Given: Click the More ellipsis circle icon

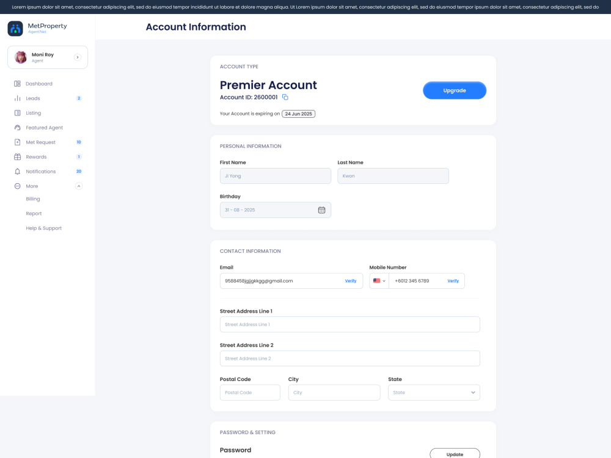Looking at the screenshot, I should tap(17, 186).
